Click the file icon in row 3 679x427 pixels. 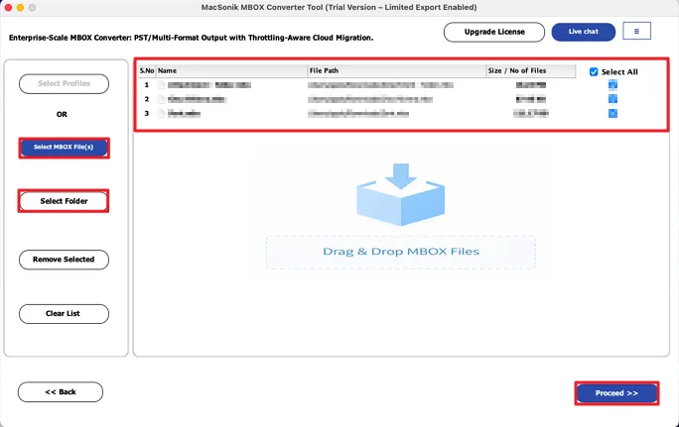(x=161, y=114)
